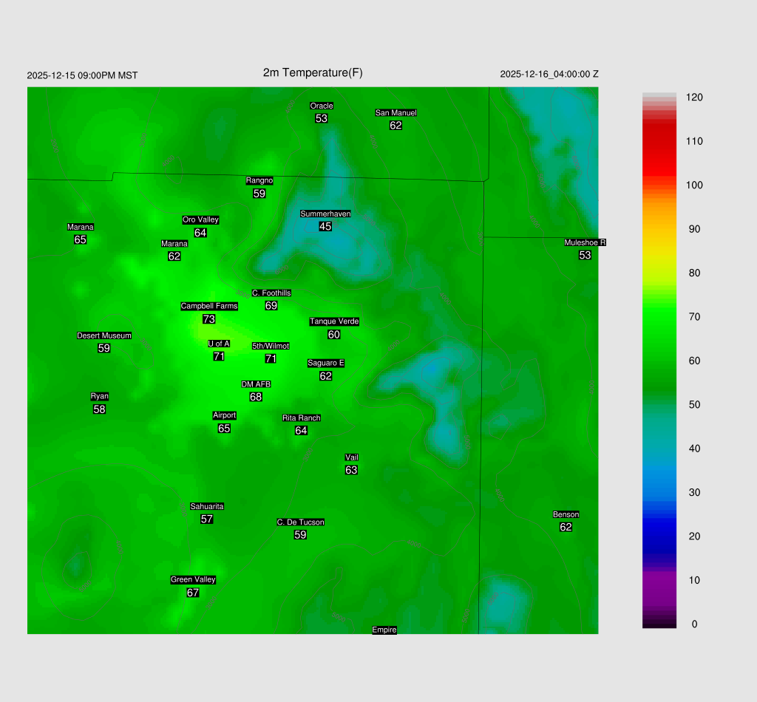Select the Campbell Farms 73 degree reading

pyautogui.click(x=208, y=319)
